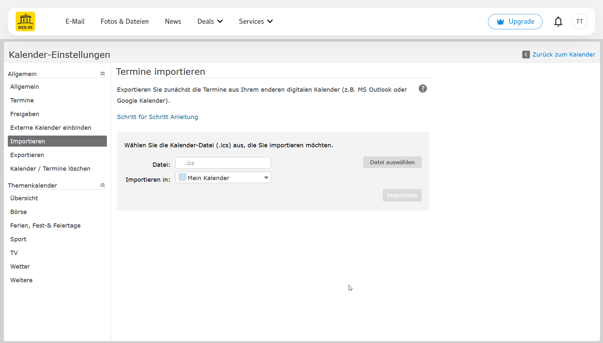Click the WEB.DE home logo

pyautogui.click(x=25, y=21)
